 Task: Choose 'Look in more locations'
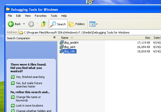[x=30, y=106]
